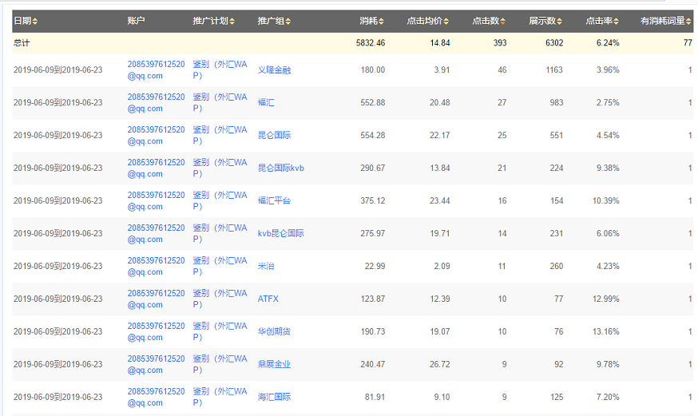Sort by 日期 column sort arrows
This screenshot has height=416, width=698.
pos(34,22)
